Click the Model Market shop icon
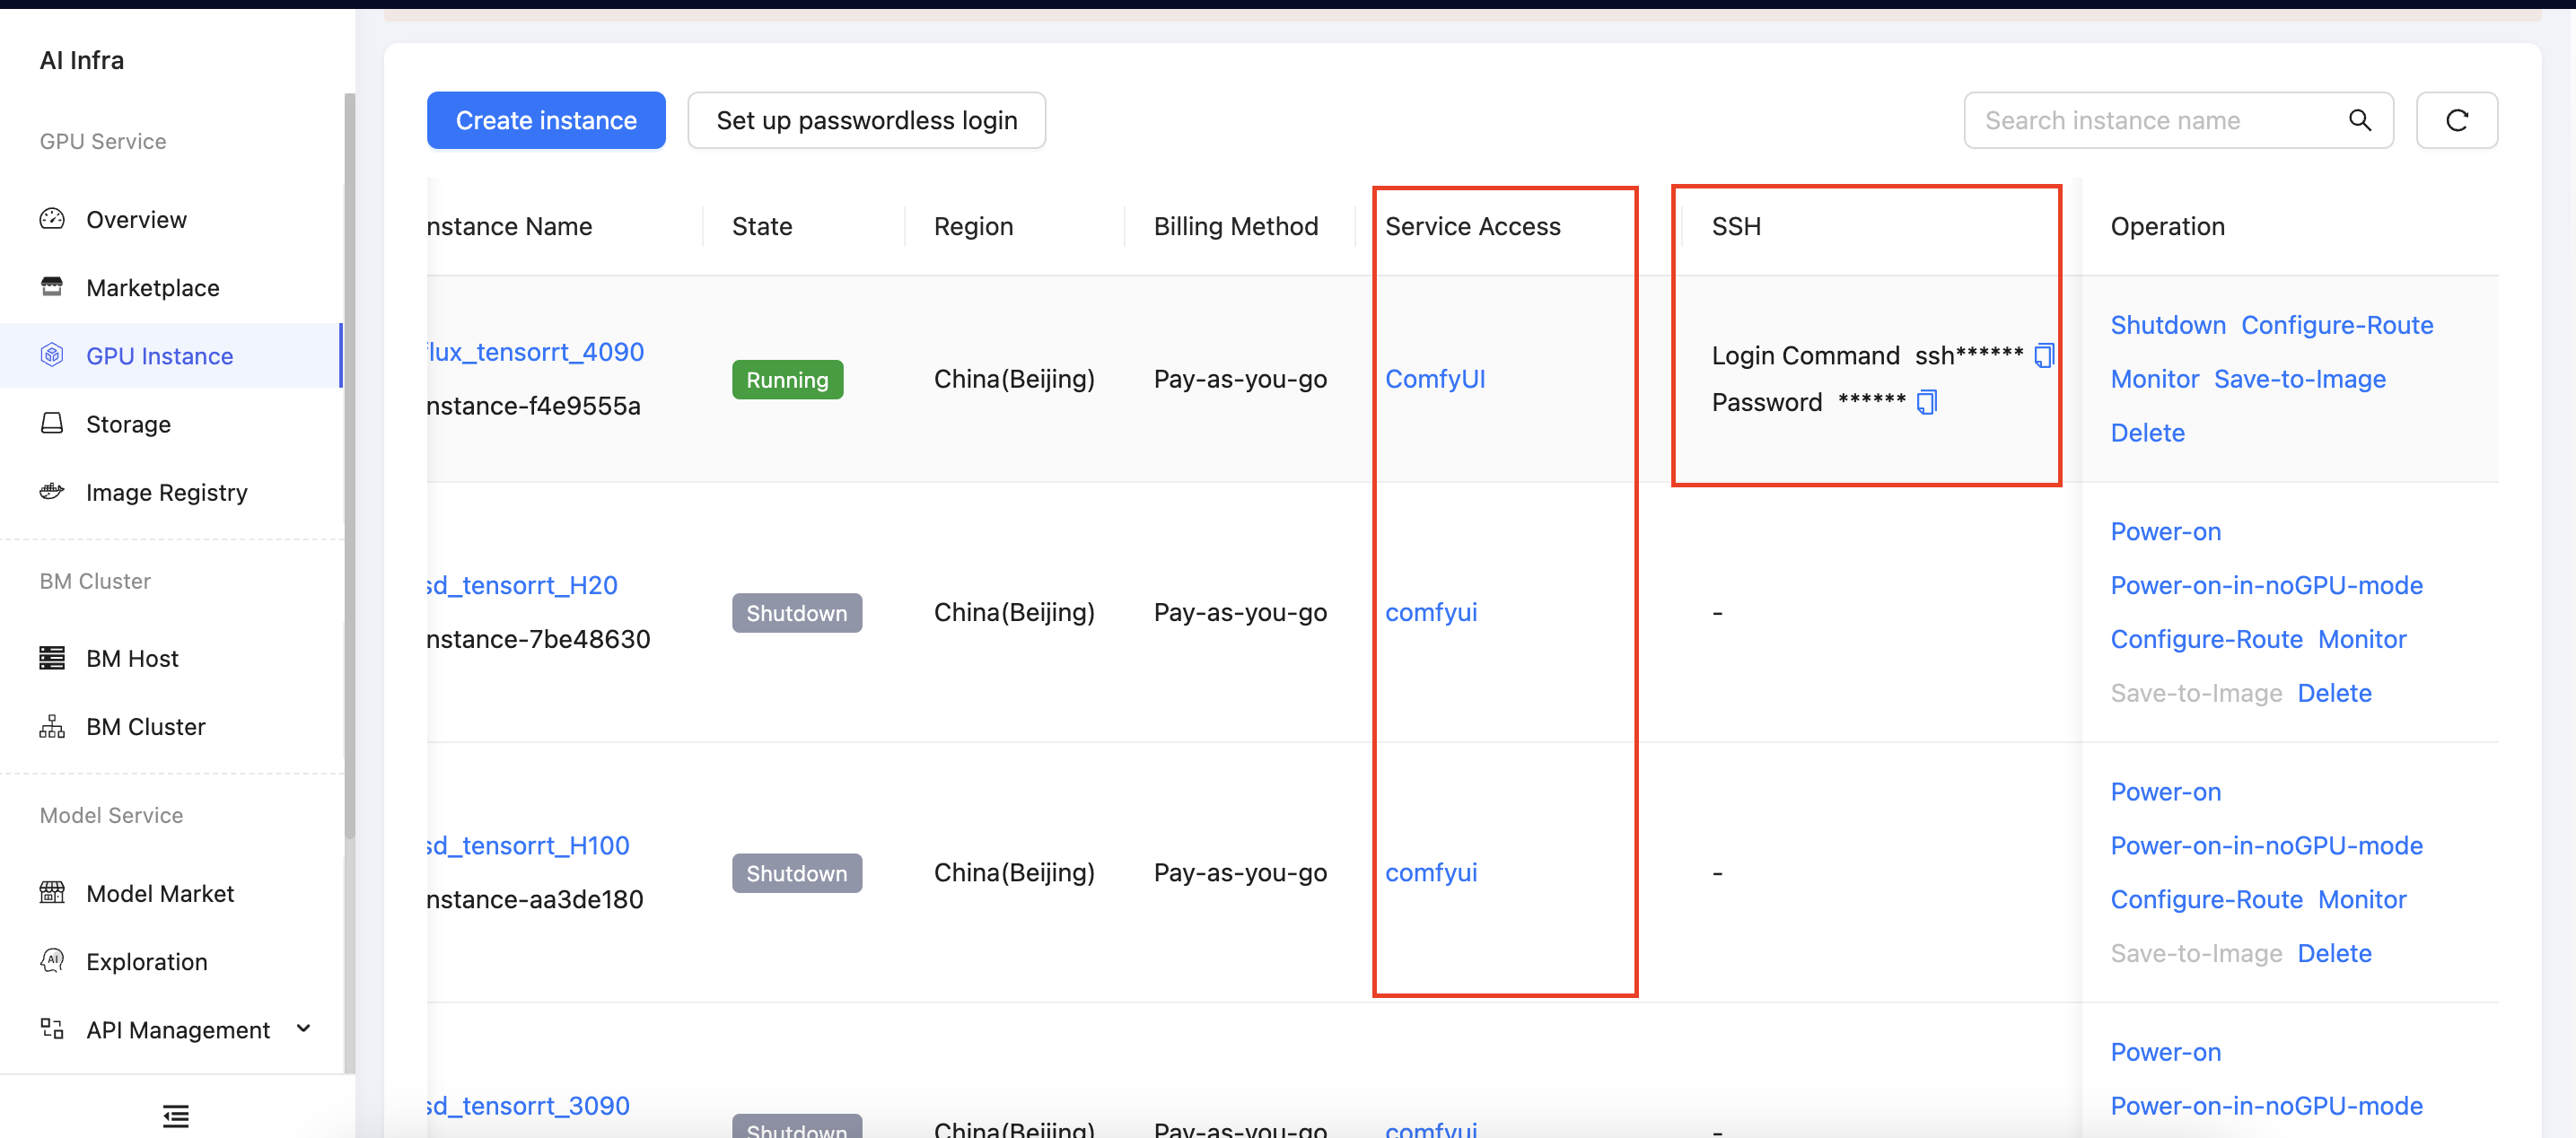This screenshot has width=2576, height=1138. pyautogui.click(x=52, y=892)
